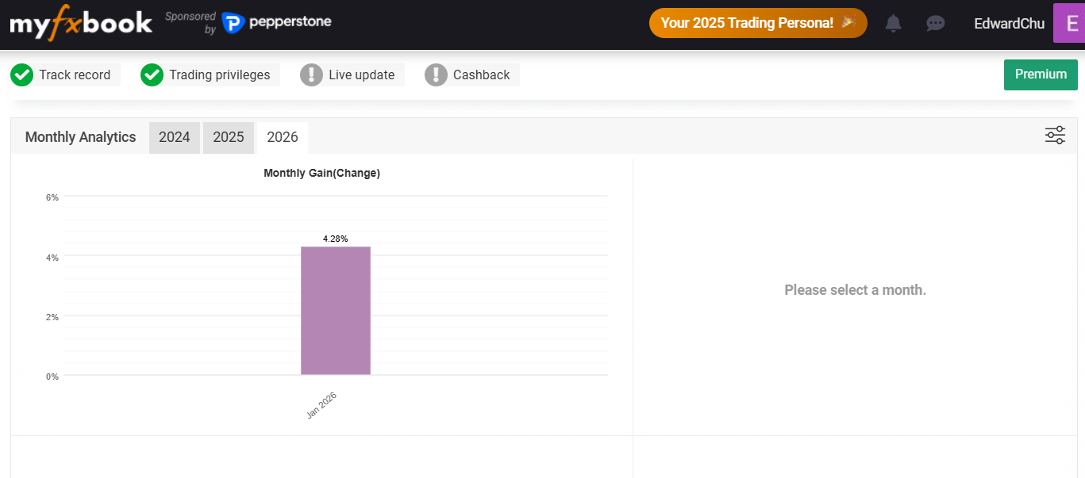Click the Premium button
Viewport: 1085px width, 478px height.
[x=1041, y=75]
